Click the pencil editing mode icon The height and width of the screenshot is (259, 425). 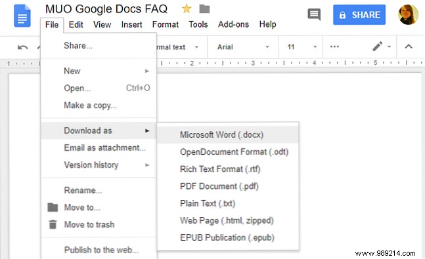377,47
